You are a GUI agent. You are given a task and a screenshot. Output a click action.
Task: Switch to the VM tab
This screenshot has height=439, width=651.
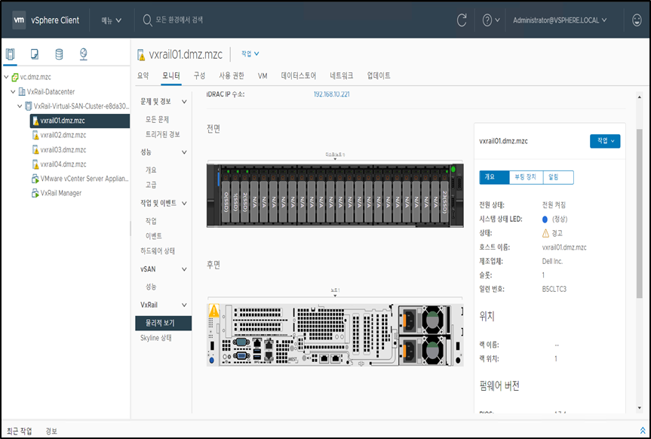point(263,75)
